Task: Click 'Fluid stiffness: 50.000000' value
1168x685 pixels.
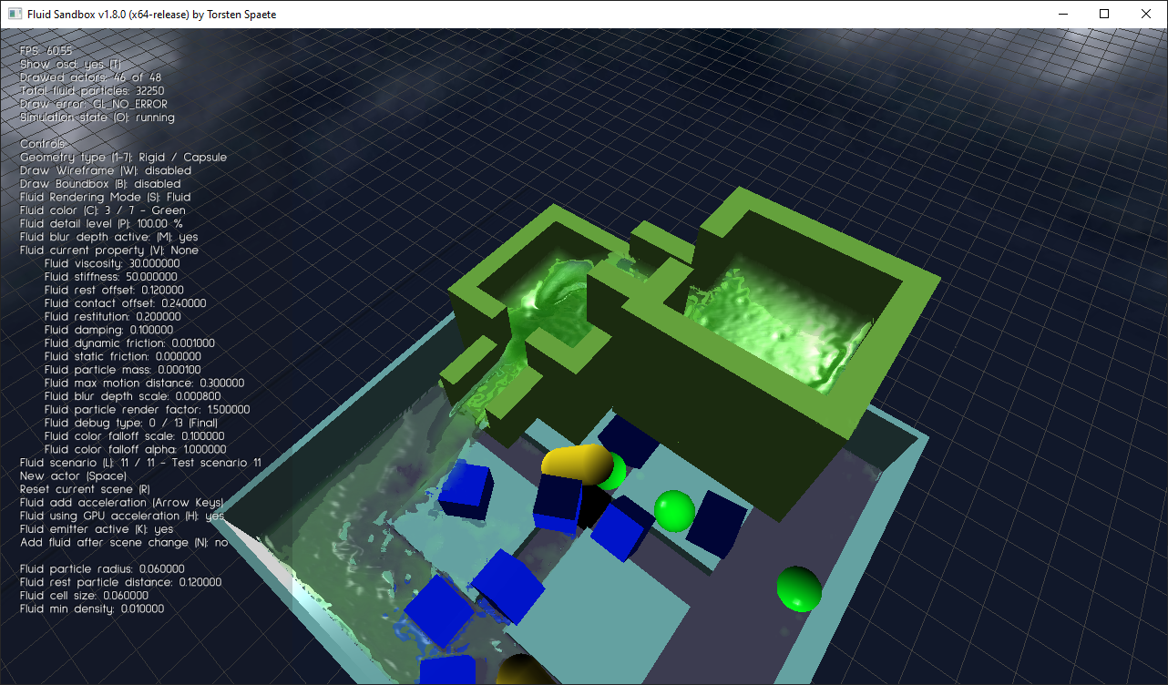Action: click(110, 277)
